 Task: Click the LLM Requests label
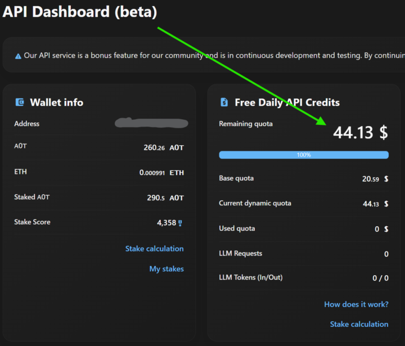[241, 253]
